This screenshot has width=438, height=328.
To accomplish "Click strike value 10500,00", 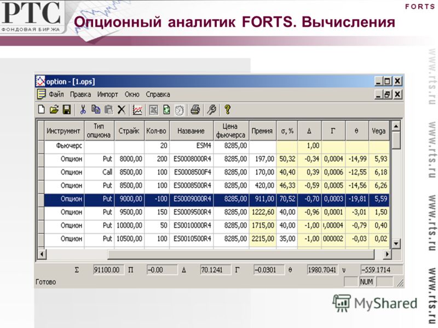I will coord(129,239).
